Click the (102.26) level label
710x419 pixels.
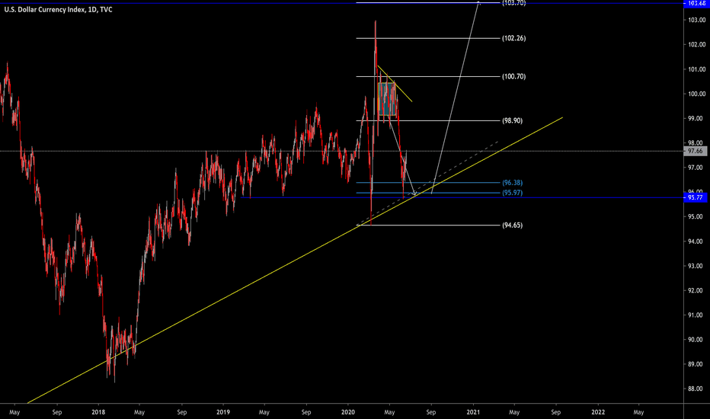(x=514, y=38)
